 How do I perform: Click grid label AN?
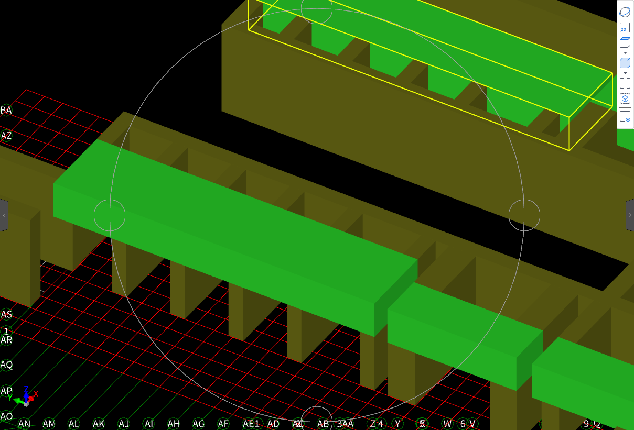tap(24, 424)
